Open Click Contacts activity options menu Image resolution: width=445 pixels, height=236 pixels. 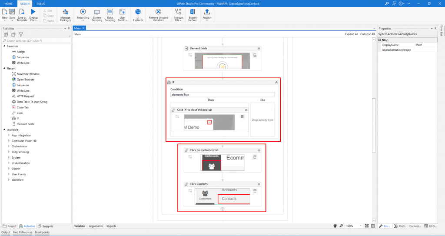click(255, 191)
